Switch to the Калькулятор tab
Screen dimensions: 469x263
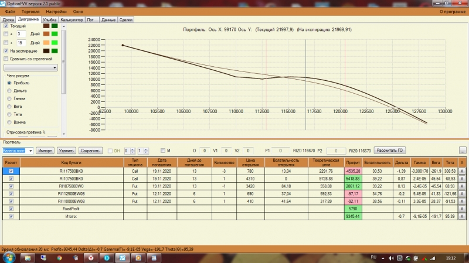coord(72,20)
